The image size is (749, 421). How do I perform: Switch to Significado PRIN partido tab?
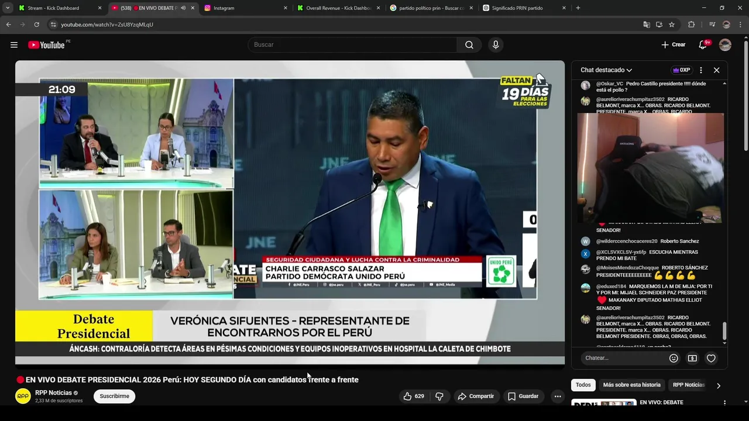coord(524,8)
